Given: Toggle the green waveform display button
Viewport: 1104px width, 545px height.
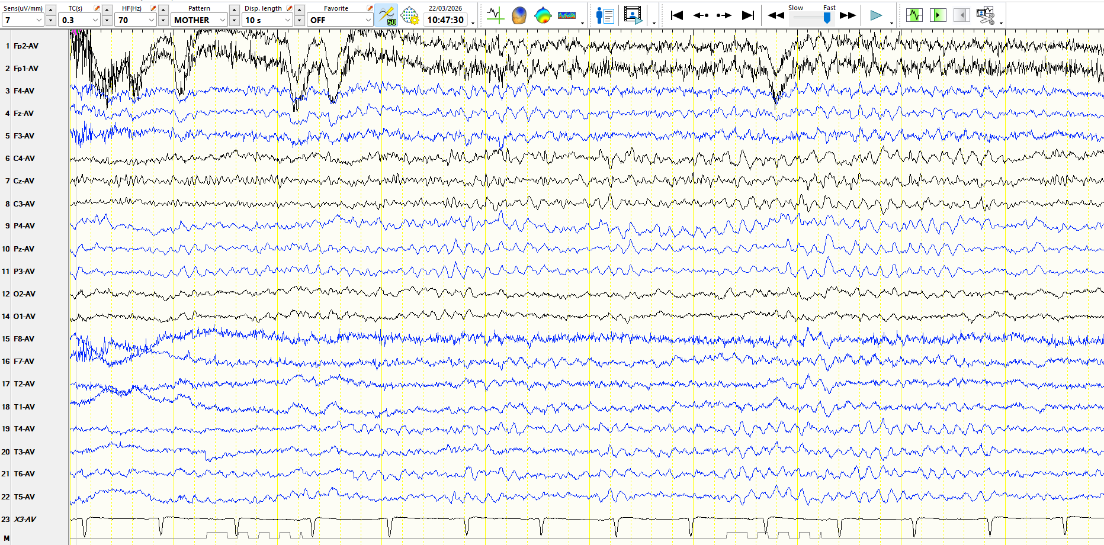Looking at the screenshot, I should (914, 15).
